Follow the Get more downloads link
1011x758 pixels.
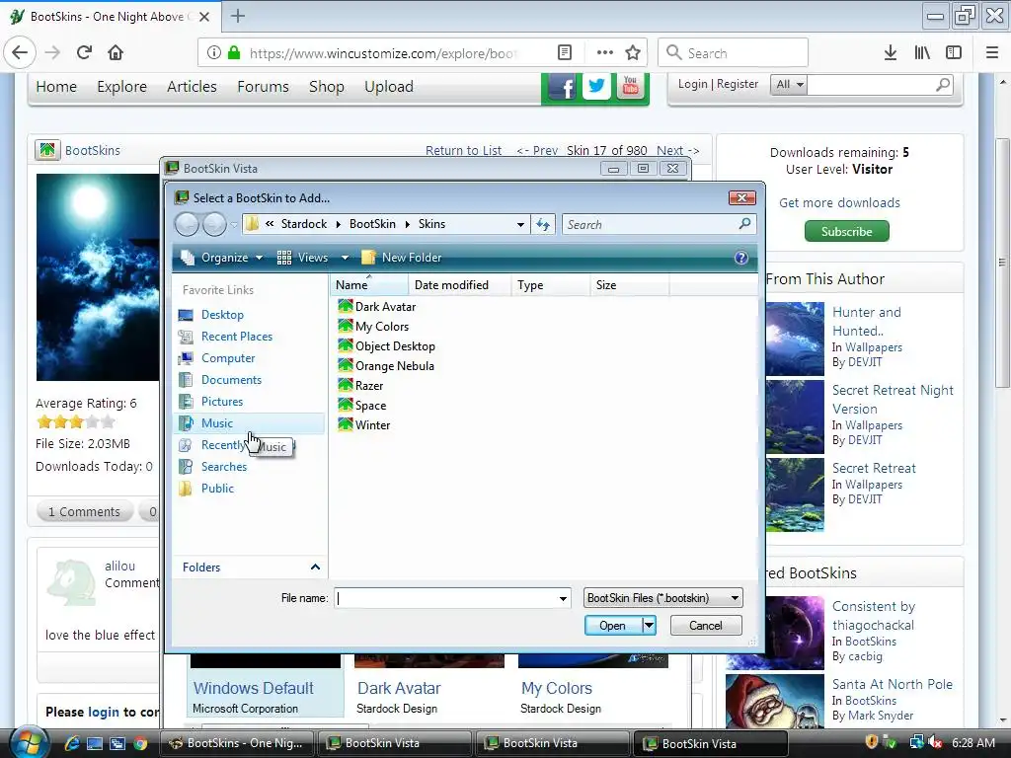(839, 203)
